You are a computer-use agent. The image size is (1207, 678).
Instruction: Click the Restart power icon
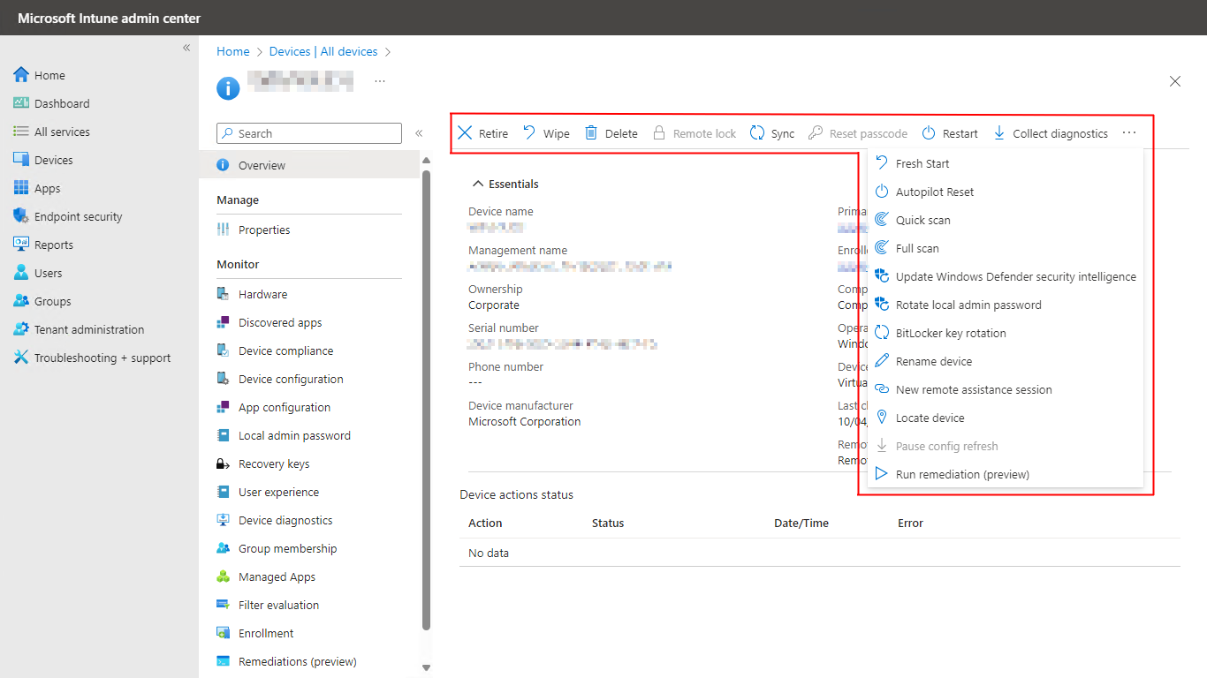[x=929, y=133]
